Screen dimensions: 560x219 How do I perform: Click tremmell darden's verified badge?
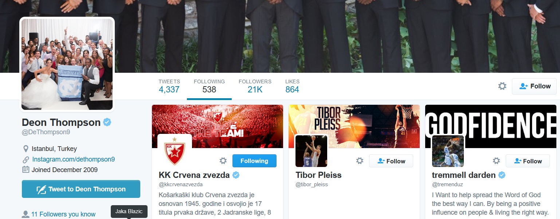tap(502, 175)
